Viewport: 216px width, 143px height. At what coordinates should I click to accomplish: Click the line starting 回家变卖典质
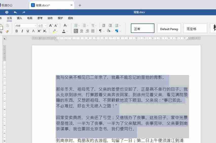(x=122, y=118)
